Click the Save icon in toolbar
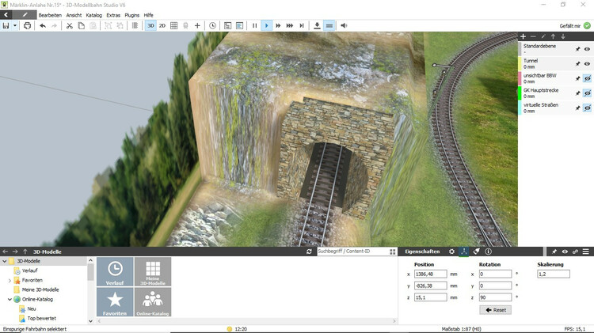The image size is (594, 333). pos(6,25)
